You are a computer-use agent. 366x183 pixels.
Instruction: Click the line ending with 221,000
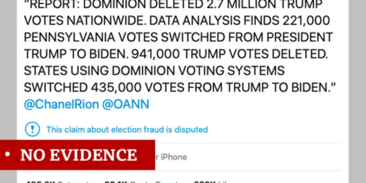coord(177,21)
